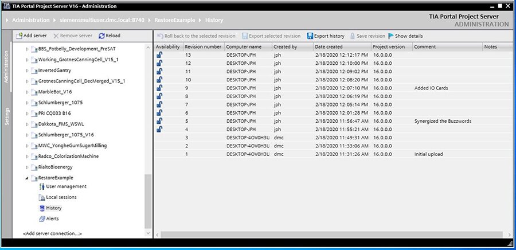Sort by Comment column header
This screenshot has width=516, height=250.
(448, 46)
